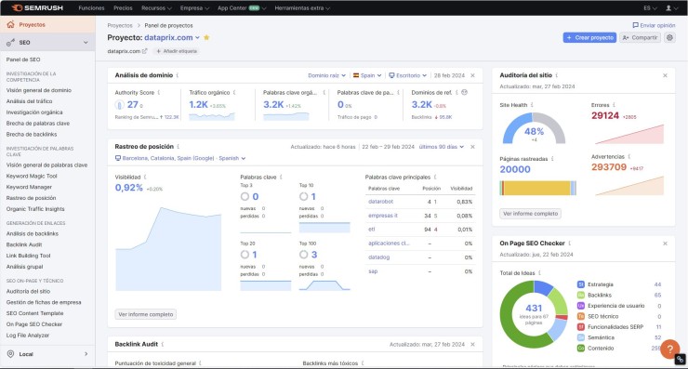The width and height of the screenshot is (688, 369).
Task: Click the Páginas rastreadas color bar
Action: point(538,189)
